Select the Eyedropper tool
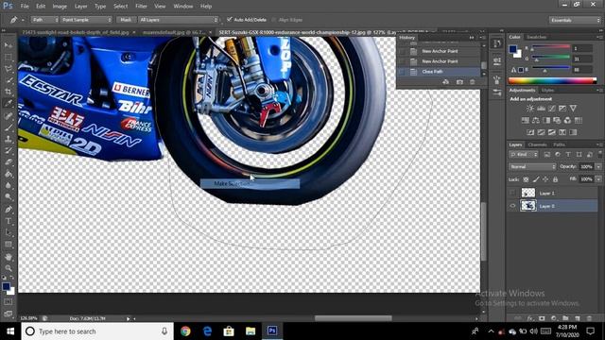The image size is (605, 340). point(9,103)
